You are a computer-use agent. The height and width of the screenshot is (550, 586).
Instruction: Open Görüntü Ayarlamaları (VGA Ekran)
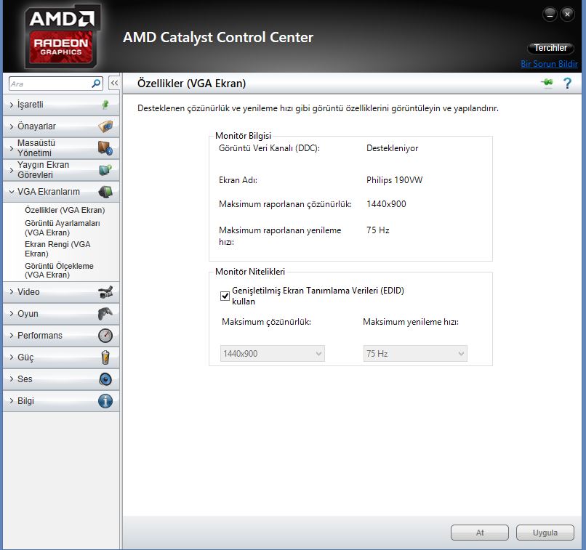click(x=62, y=227)
